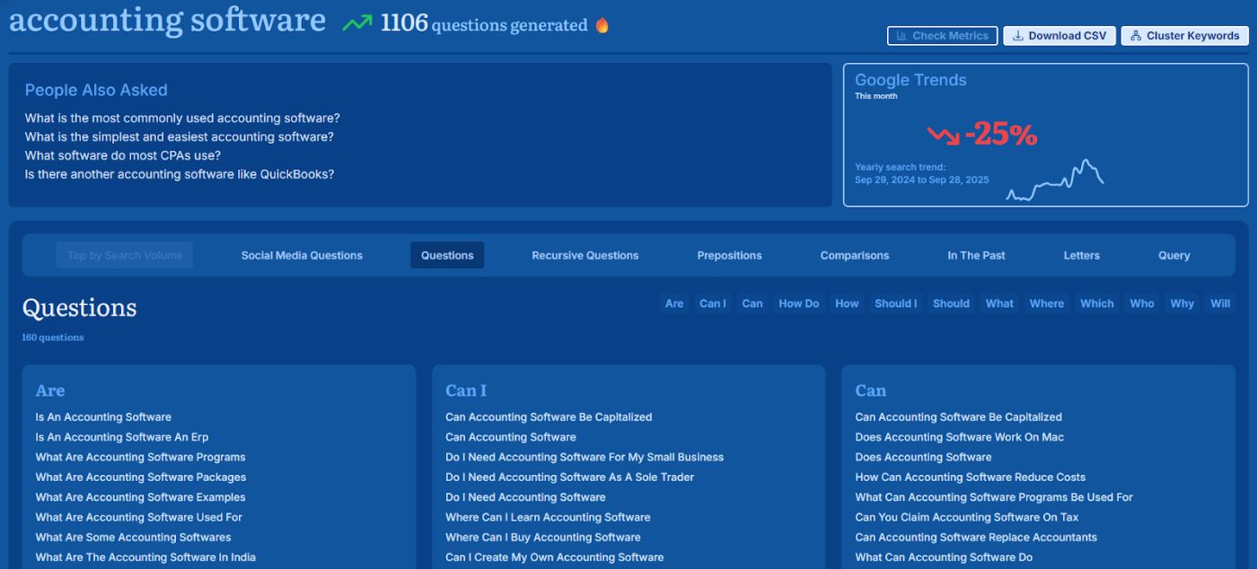
Task: Select the Top by Search Volume tab
Action: pos(125,256)
